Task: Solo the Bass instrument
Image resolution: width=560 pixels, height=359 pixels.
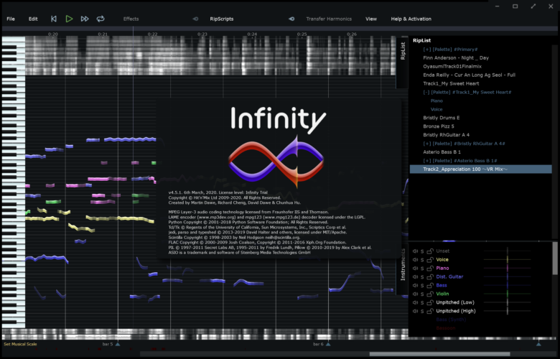Action: (422, 286)
